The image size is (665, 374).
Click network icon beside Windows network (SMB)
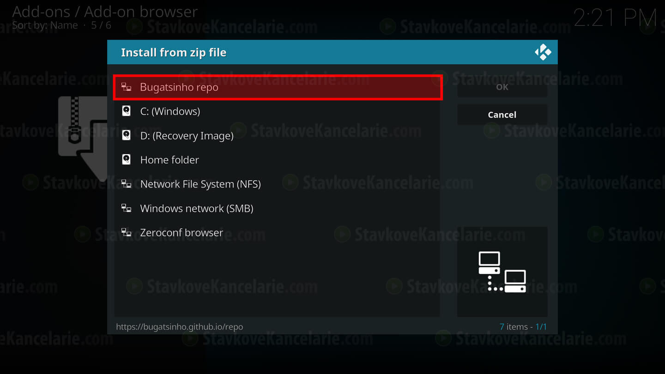pos(126,208)
